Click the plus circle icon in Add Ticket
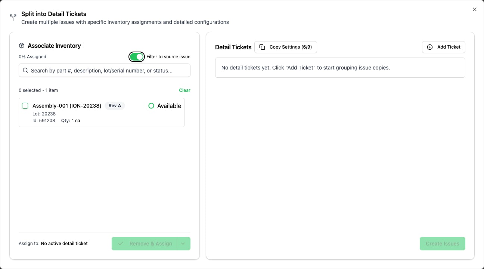 point(430,47)
